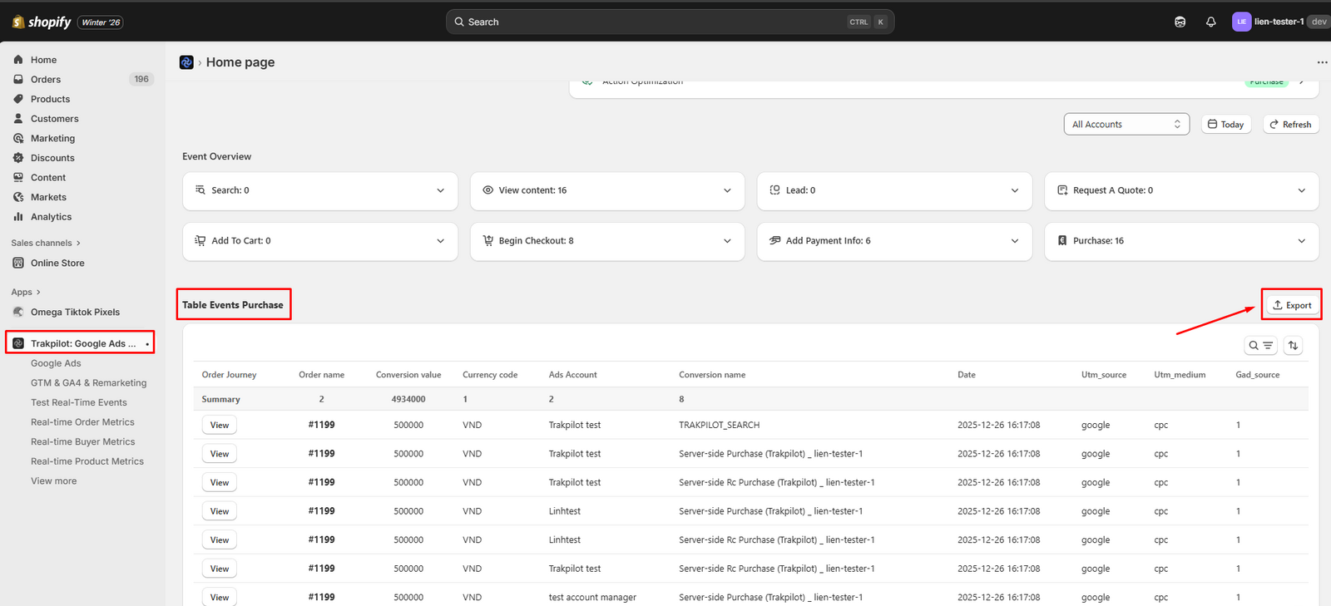Expand the Begin Checkout: 8 card

point(607,241)
